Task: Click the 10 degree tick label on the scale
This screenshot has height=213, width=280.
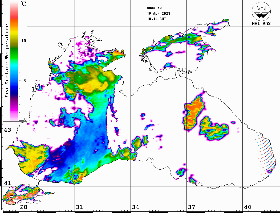Action: [x=24, y=41]
